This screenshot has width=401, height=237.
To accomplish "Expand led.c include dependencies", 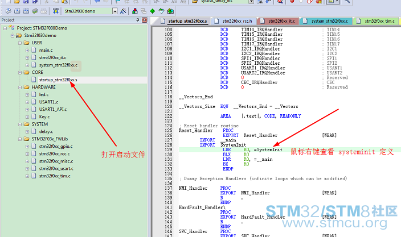I will pos(27,95).
